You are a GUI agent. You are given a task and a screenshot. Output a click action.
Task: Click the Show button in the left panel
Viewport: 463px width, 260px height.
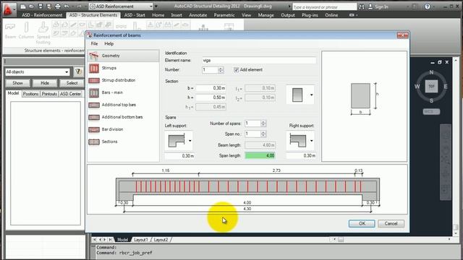pos(17,83)
